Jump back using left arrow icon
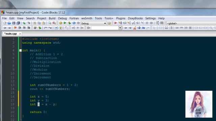Viewport: 216px width, 121px height. tap(5, 28)
